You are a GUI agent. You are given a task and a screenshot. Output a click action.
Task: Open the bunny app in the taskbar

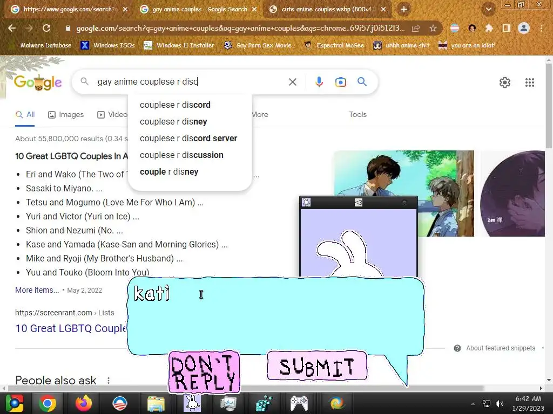[192, 403]
